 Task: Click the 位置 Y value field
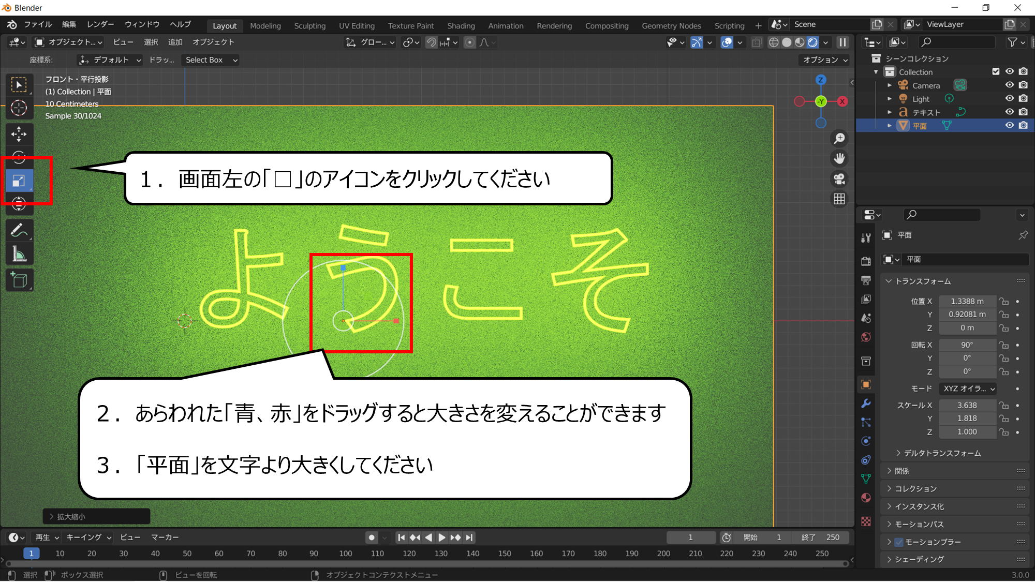pos(967,315)
